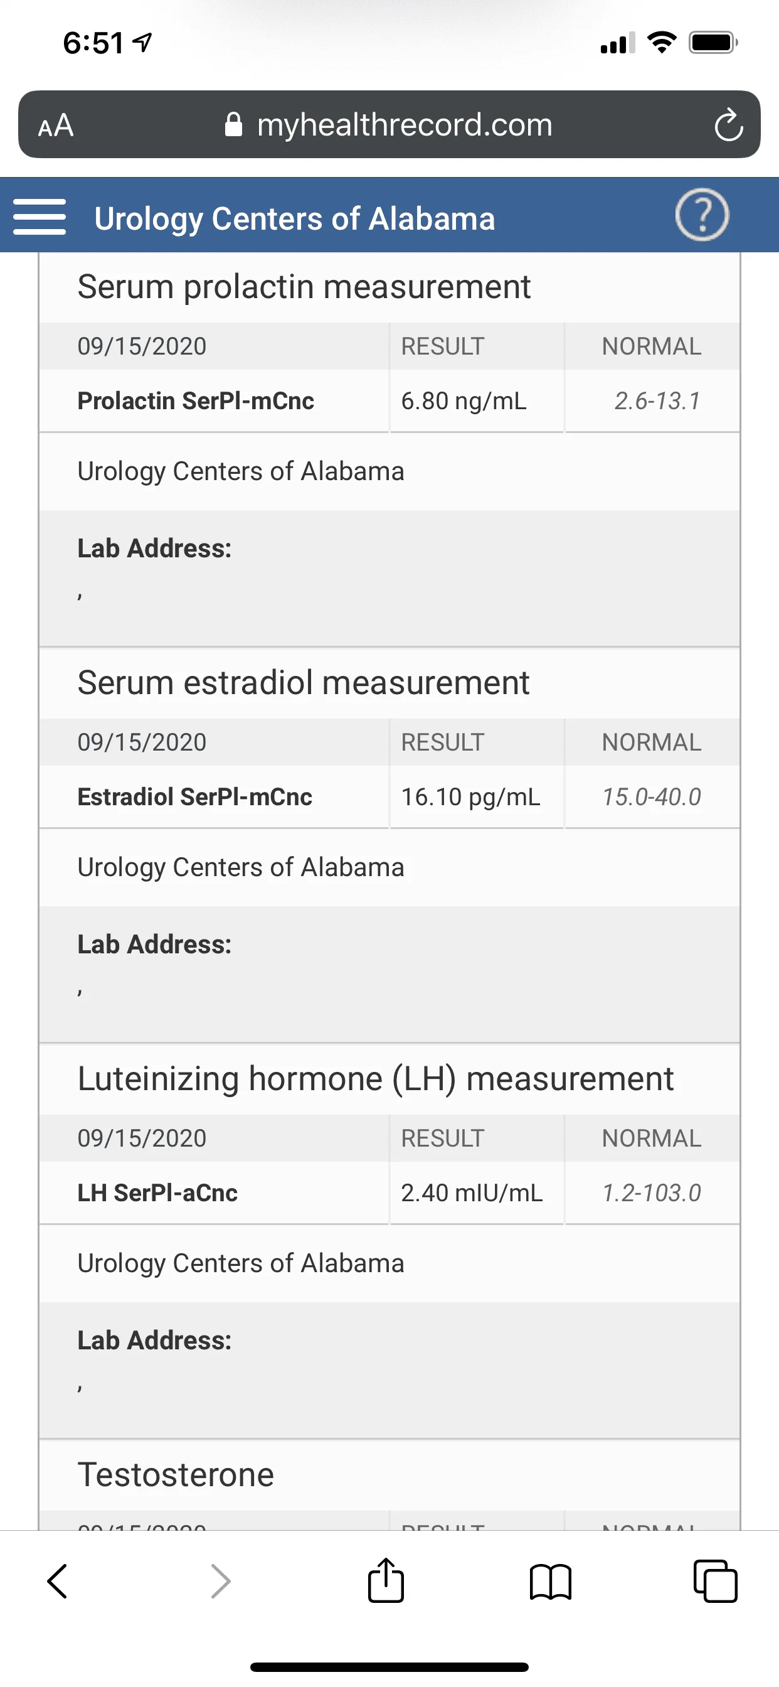The image size is (779, 1687).
Task: Tap the home indicator bar
Action: pos(389,1667)
